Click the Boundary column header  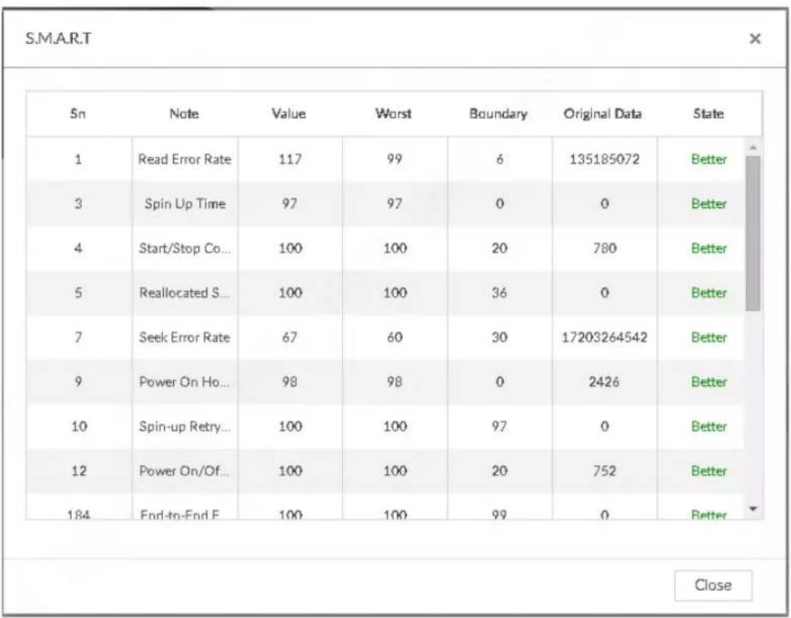click(x=499, y=114)
